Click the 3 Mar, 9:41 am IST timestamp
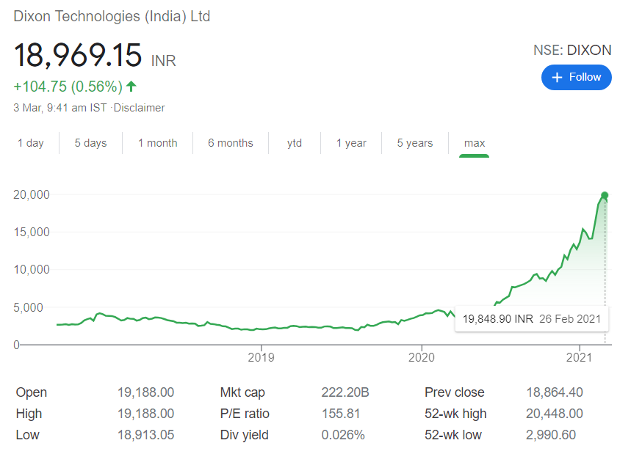 point(60,108)
